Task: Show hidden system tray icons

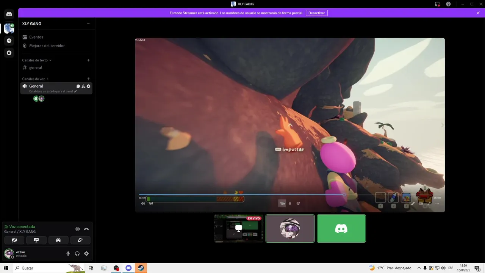Action: pyautogui.click(x=419, y=268)
